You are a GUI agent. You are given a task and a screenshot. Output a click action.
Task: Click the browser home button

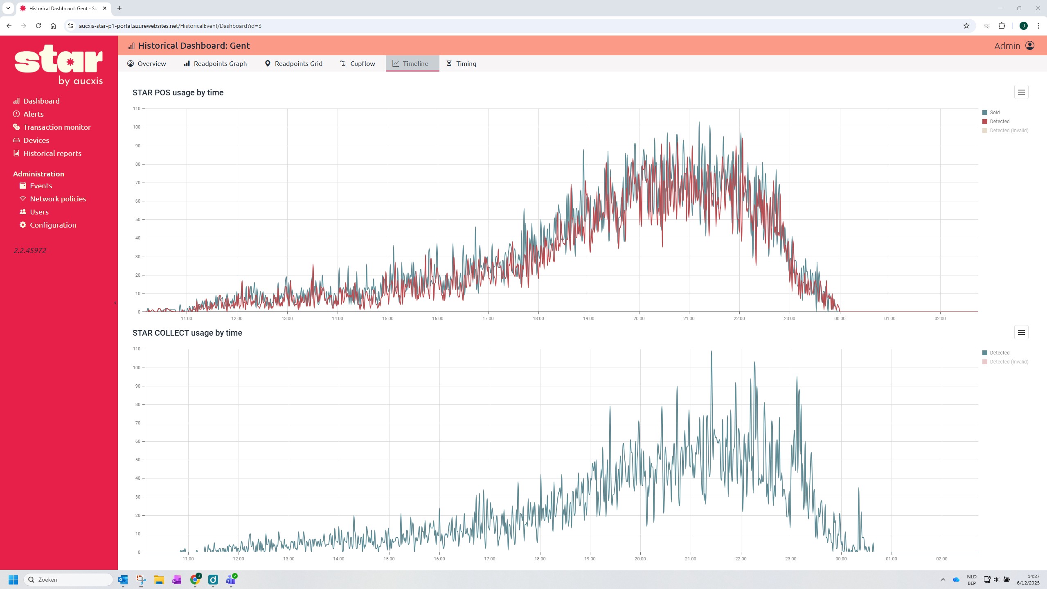point(53,26)
